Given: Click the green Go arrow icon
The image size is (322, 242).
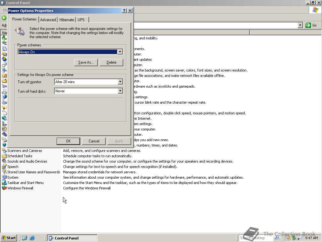Looking at the screenshot, I should [x=308, y=25].
